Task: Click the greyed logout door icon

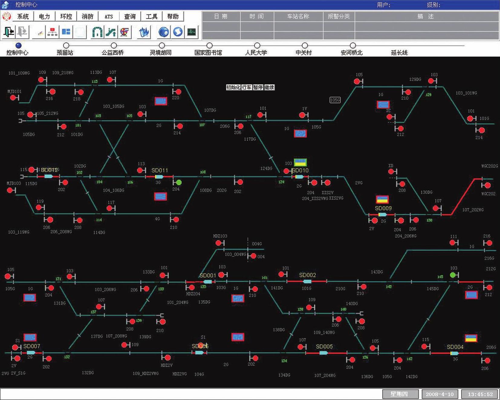Action: [22, 32]
